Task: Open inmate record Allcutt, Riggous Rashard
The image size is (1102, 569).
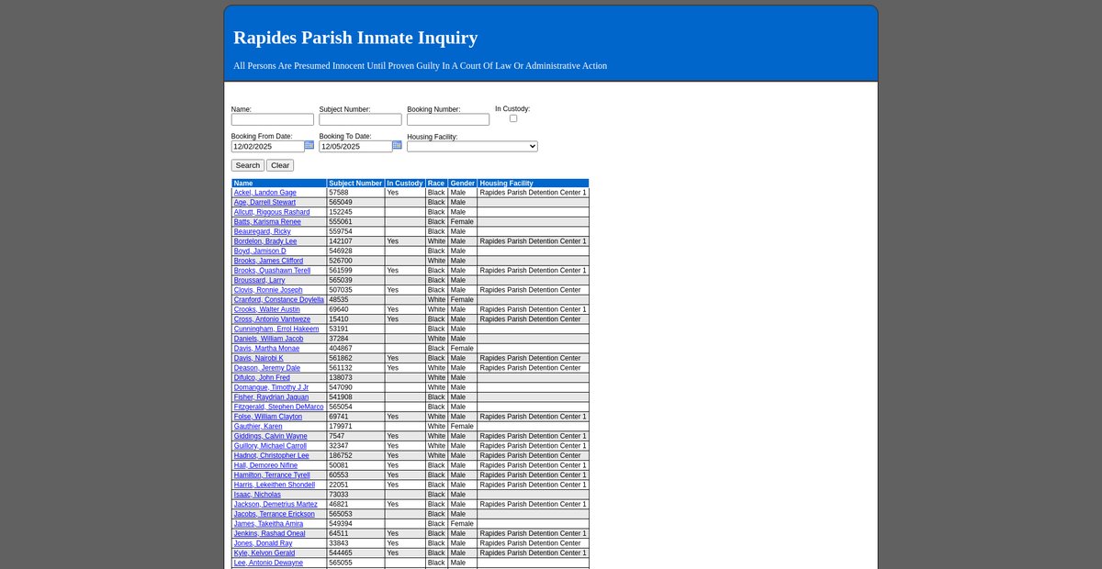Action: [x=272, y=212]
